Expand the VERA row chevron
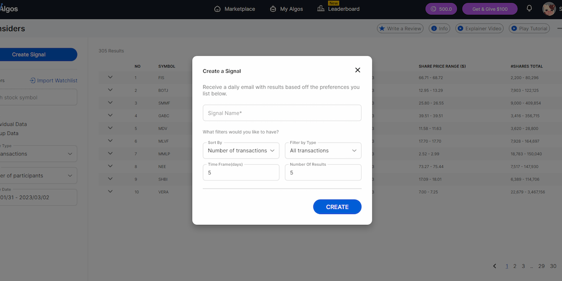 pos(110,192)
